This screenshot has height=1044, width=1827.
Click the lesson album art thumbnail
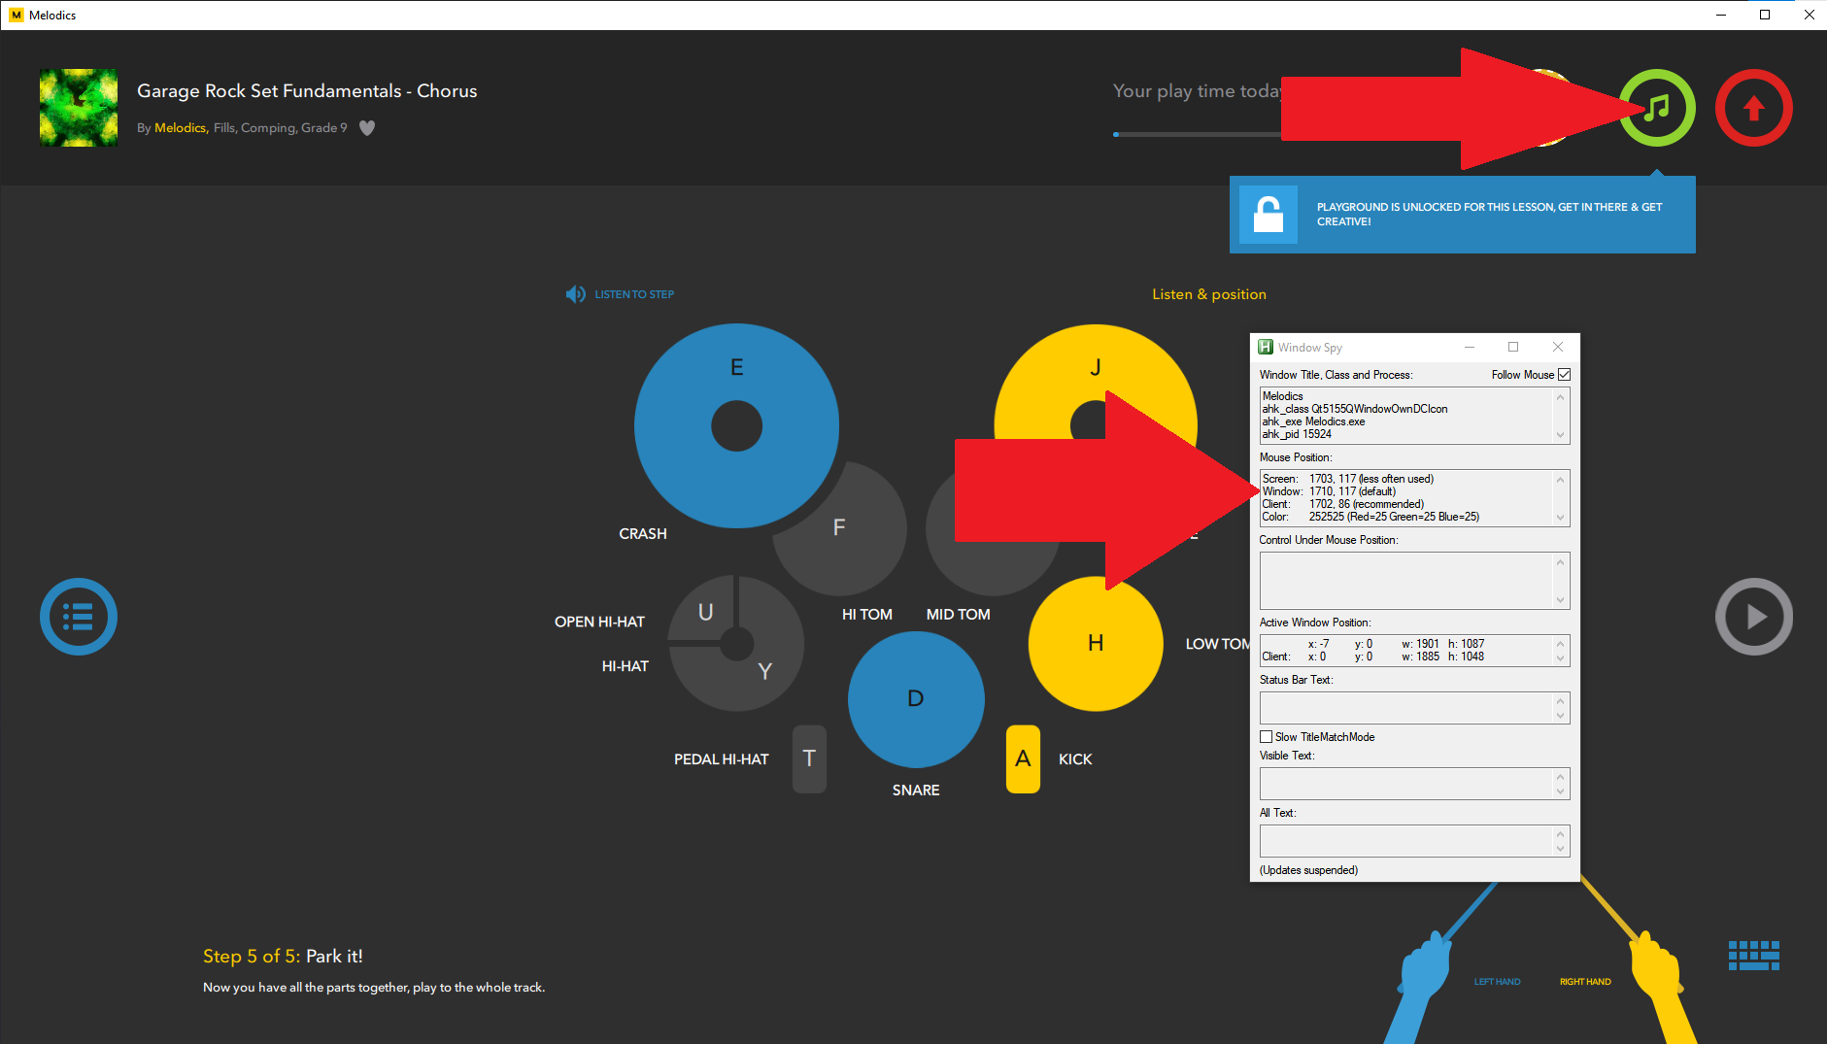click(79, 108)
